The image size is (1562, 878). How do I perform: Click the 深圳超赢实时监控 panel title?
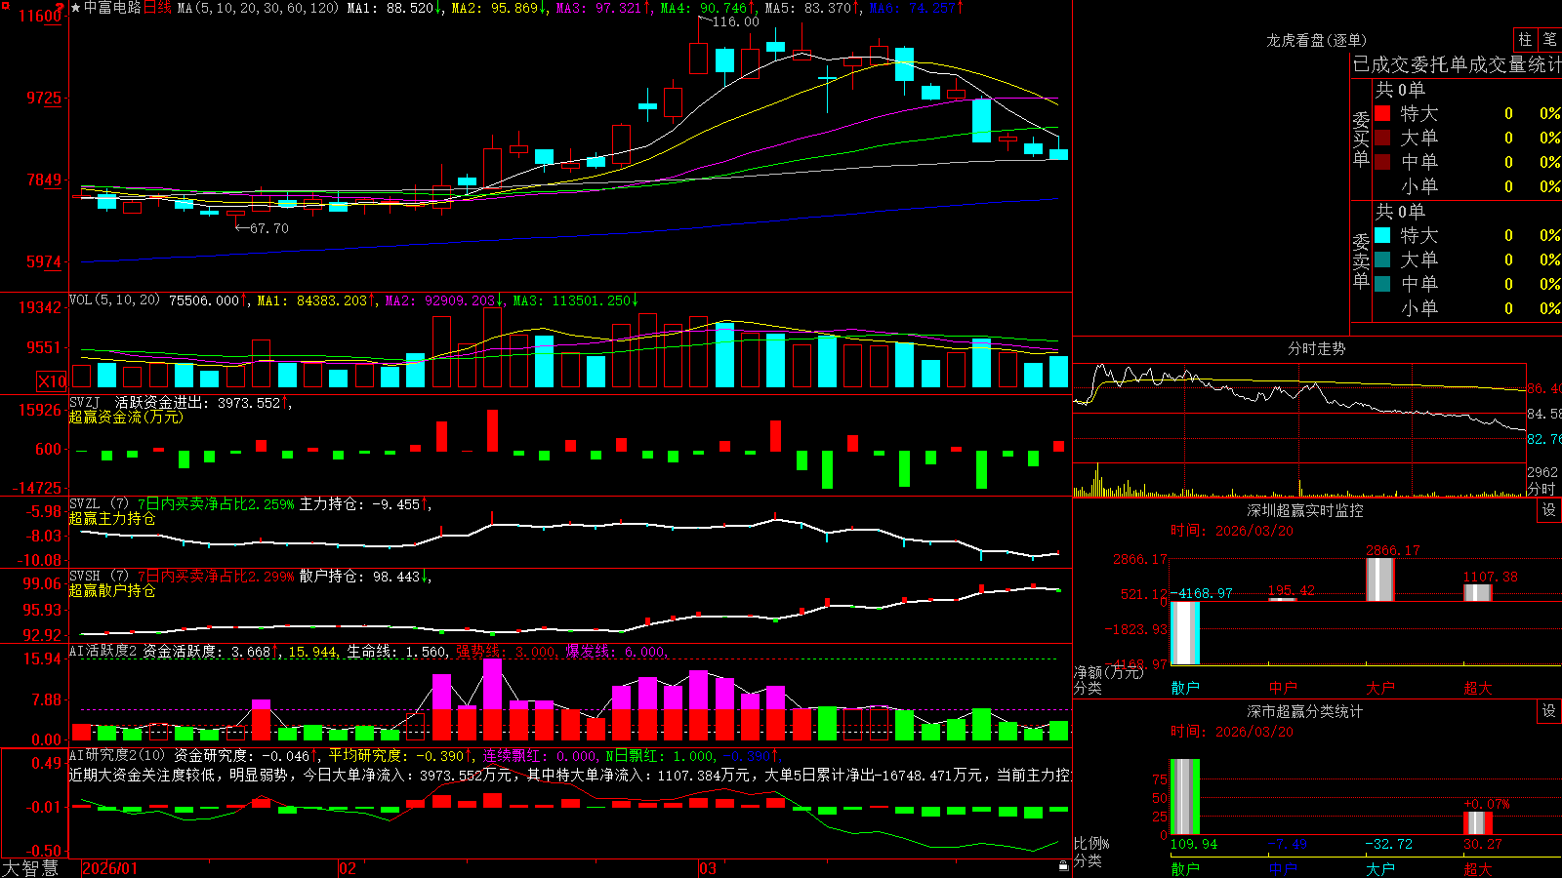(x=1304, y=510)
